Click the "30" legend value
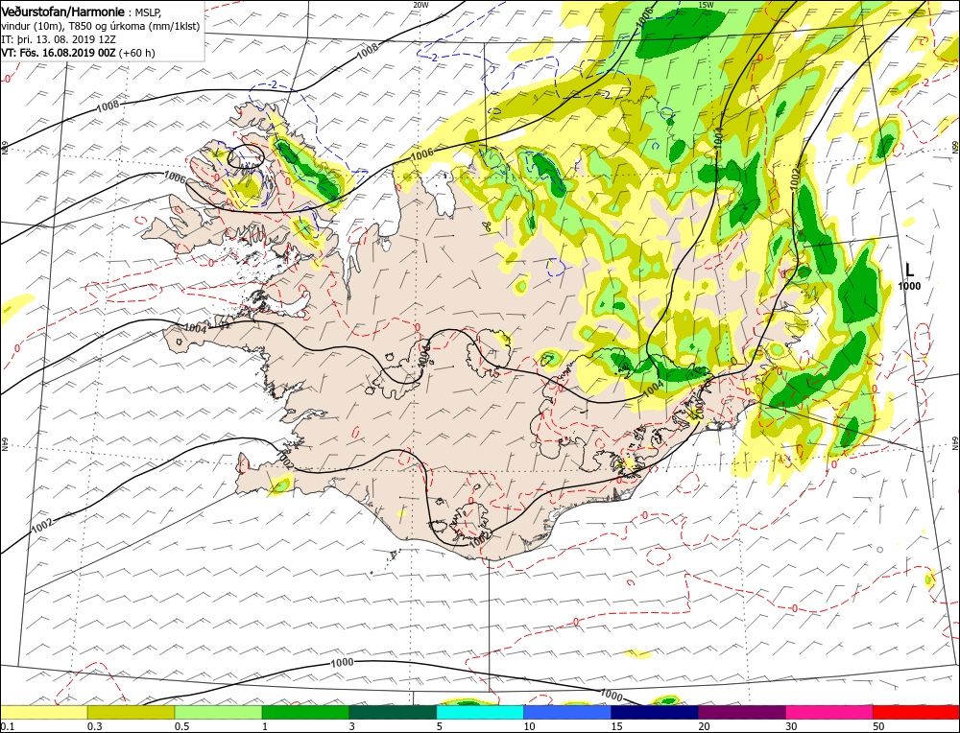This screenshot has width=960, height=733. coord(791,726)
